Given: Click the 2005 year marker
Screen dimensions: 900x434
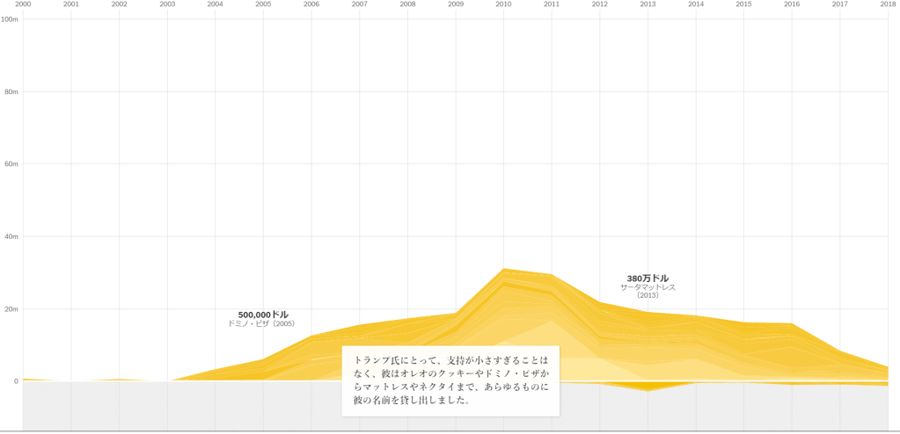Looking at the screenshot, I should [263, 4].
